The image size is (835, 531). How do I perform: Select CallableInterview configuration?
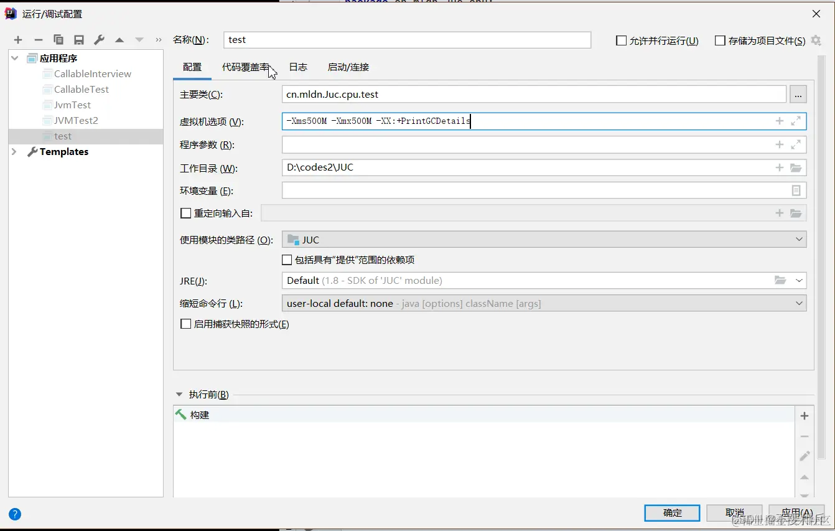click(x=93, y=73)
